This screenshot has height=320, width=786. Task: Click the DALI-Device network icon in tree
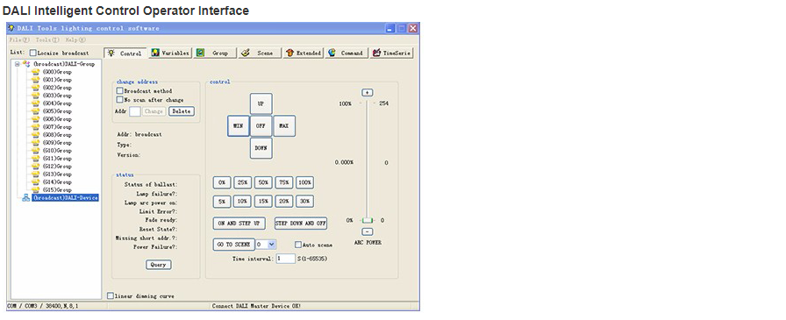26,198
